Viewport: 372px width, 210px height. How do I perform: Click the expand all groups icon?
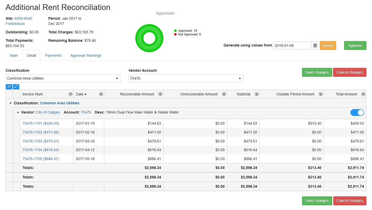pyautogui.click(x=16, y=86)
